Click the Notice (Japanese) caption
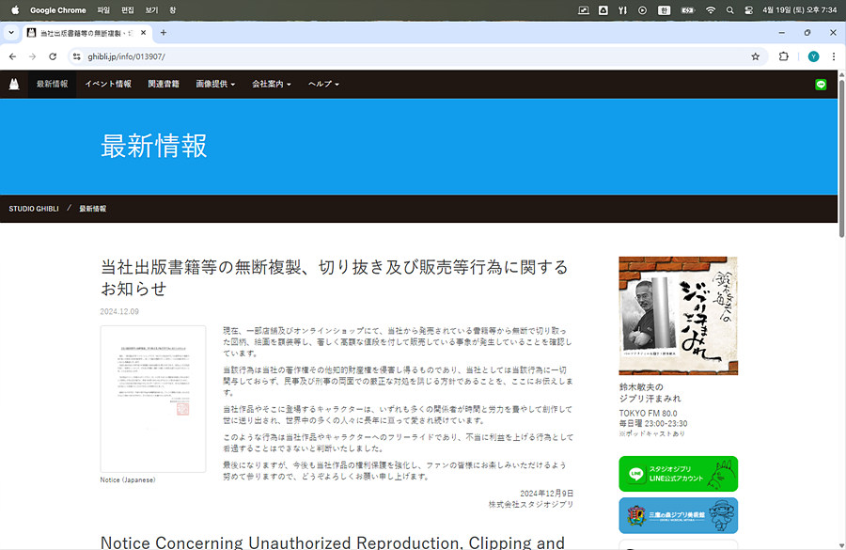 (128, 479)
